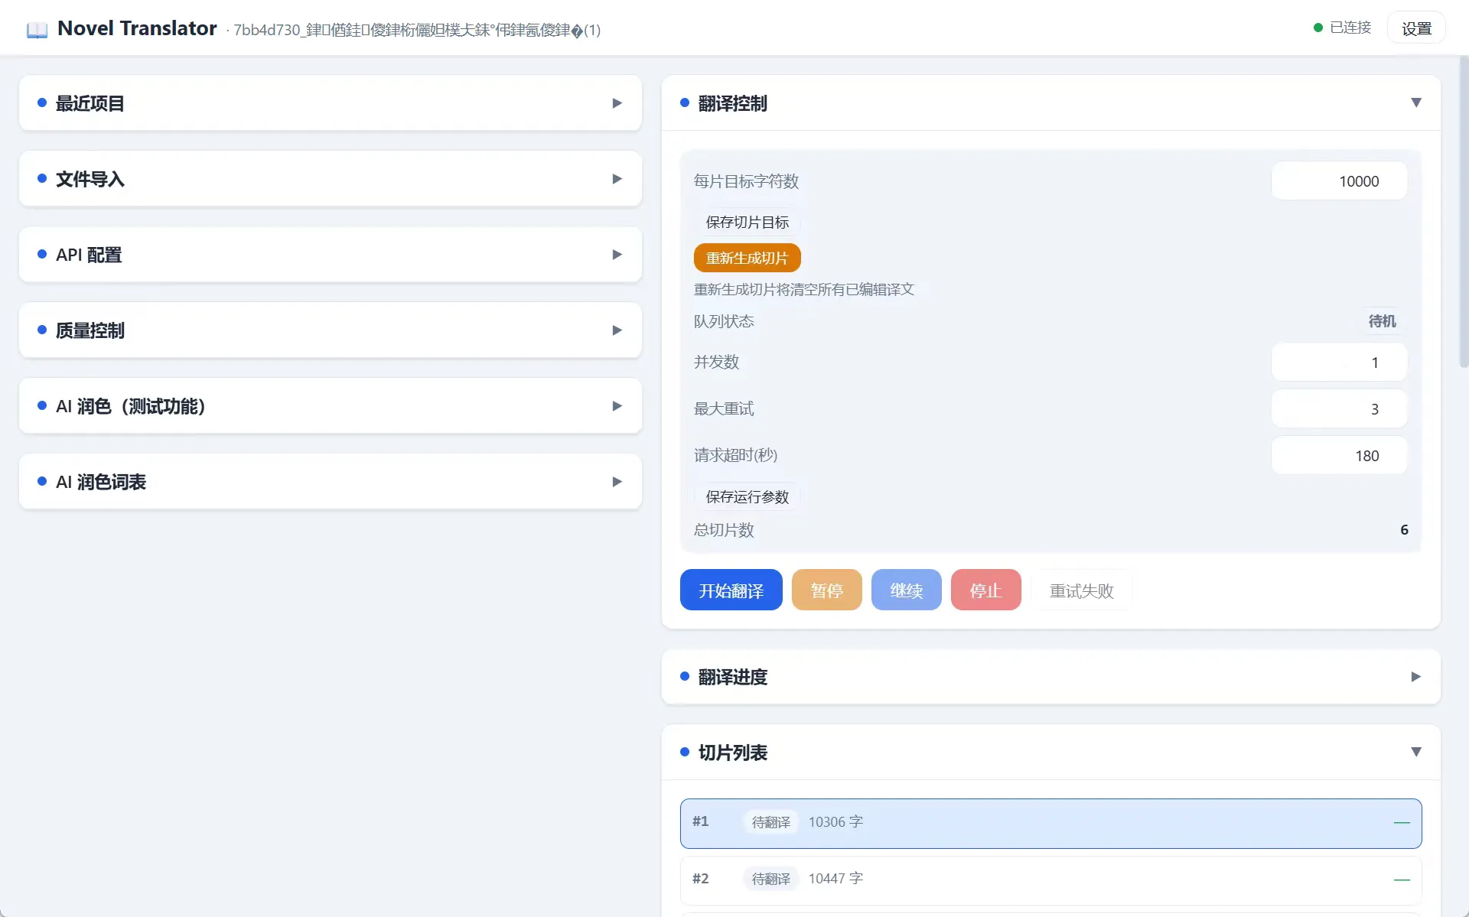Collapse the 翻译控制 panel arrow
The width and height of the screenshot is (1469, 917).
(1416, 102)
